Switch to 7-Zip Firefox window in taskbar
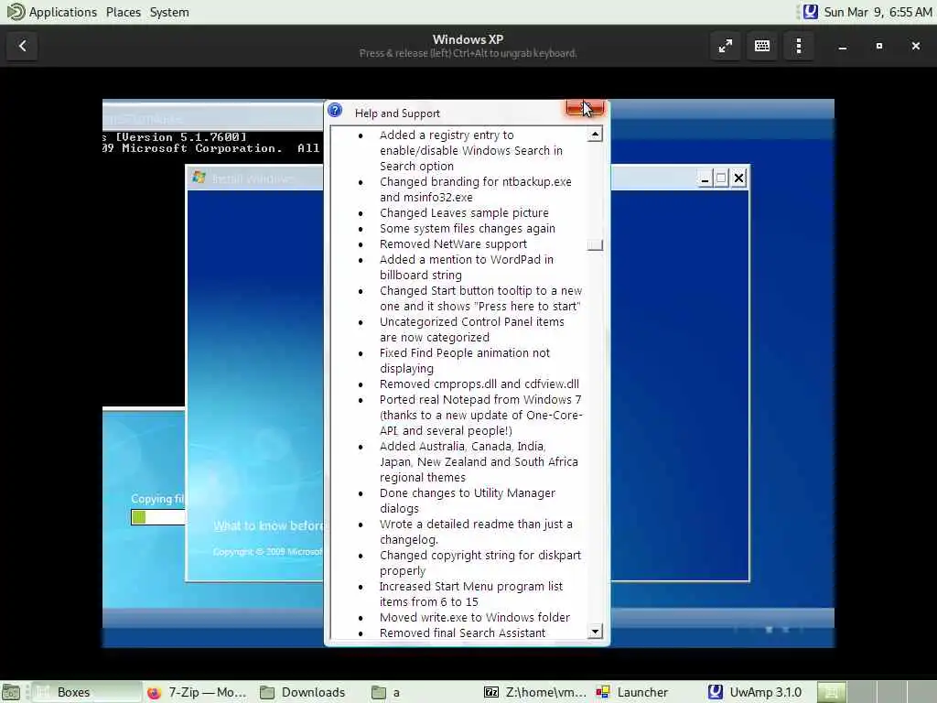Screen dimensions: 937x703 [x=198, y=692]
